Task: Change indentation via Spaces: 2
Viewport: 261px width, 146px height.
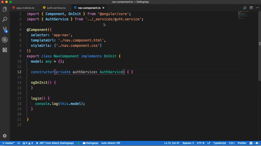Action: tap(188, 143)
